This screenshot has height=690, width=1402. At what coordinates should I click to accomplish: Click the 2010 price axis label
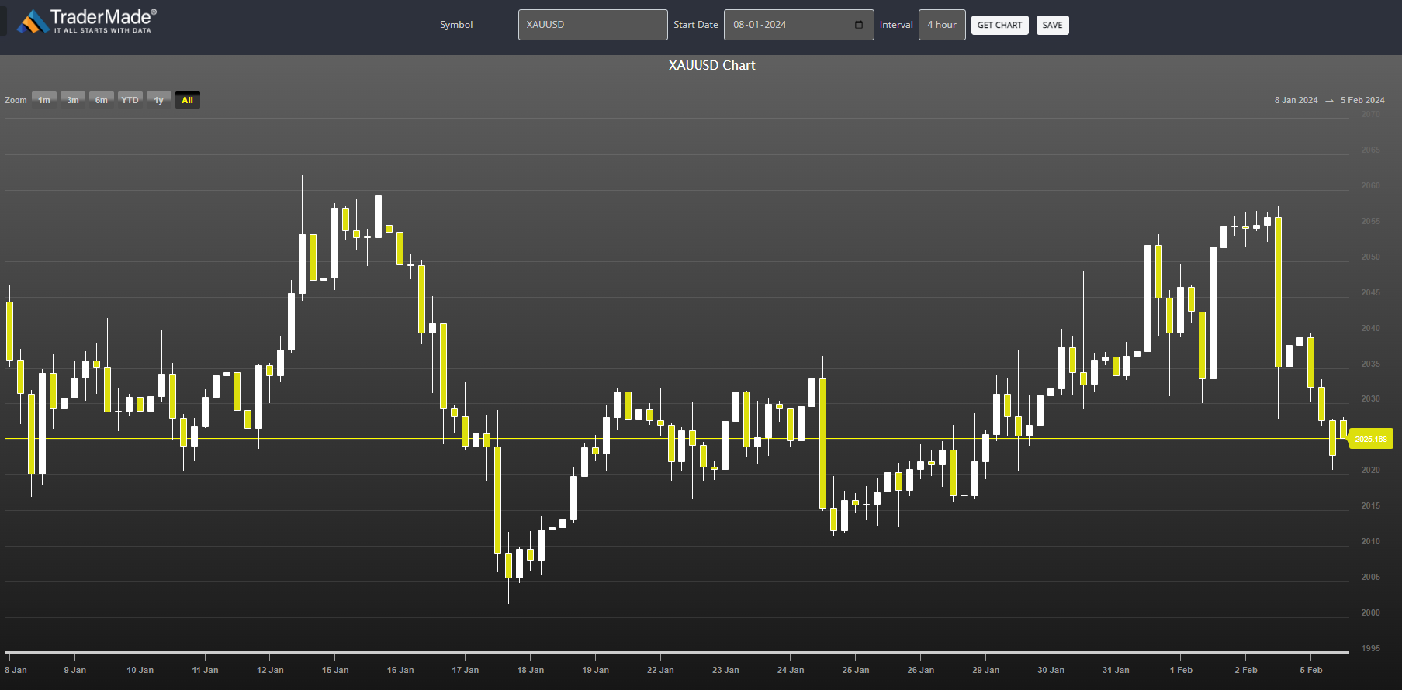pos(1371,541)
